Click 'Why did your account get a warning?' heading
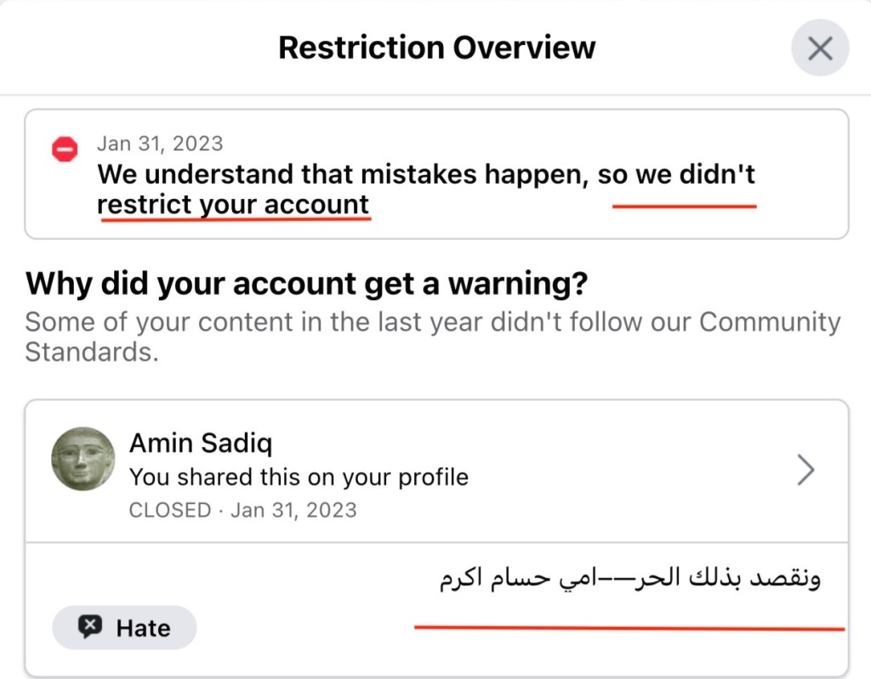 point(306,284)
